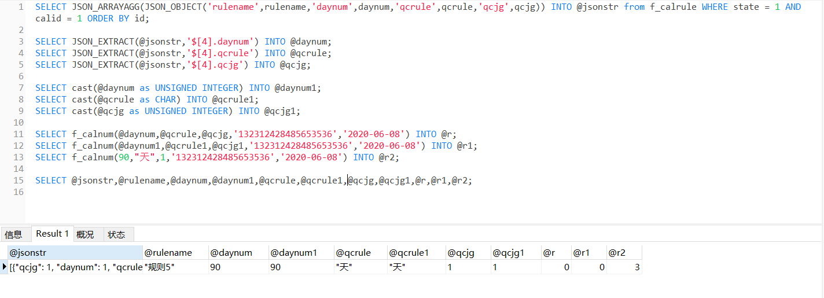Select the "天" cell under @qcrule1
The width and height of the screenshot is (824, 298).
click(416, 267)
